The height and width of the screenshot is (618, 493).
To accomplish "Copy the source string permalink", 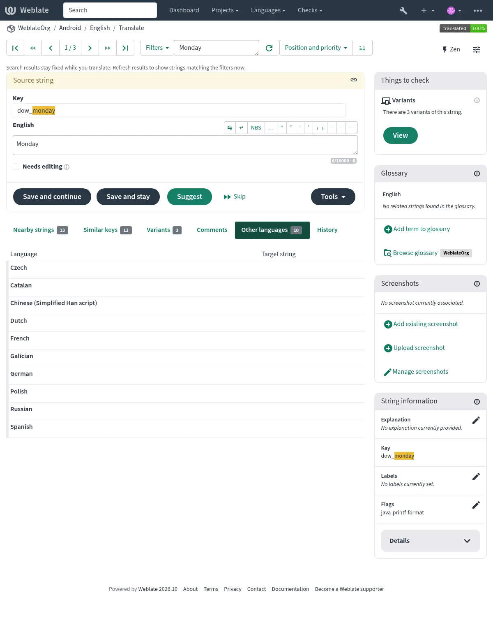I will (354, 80).
